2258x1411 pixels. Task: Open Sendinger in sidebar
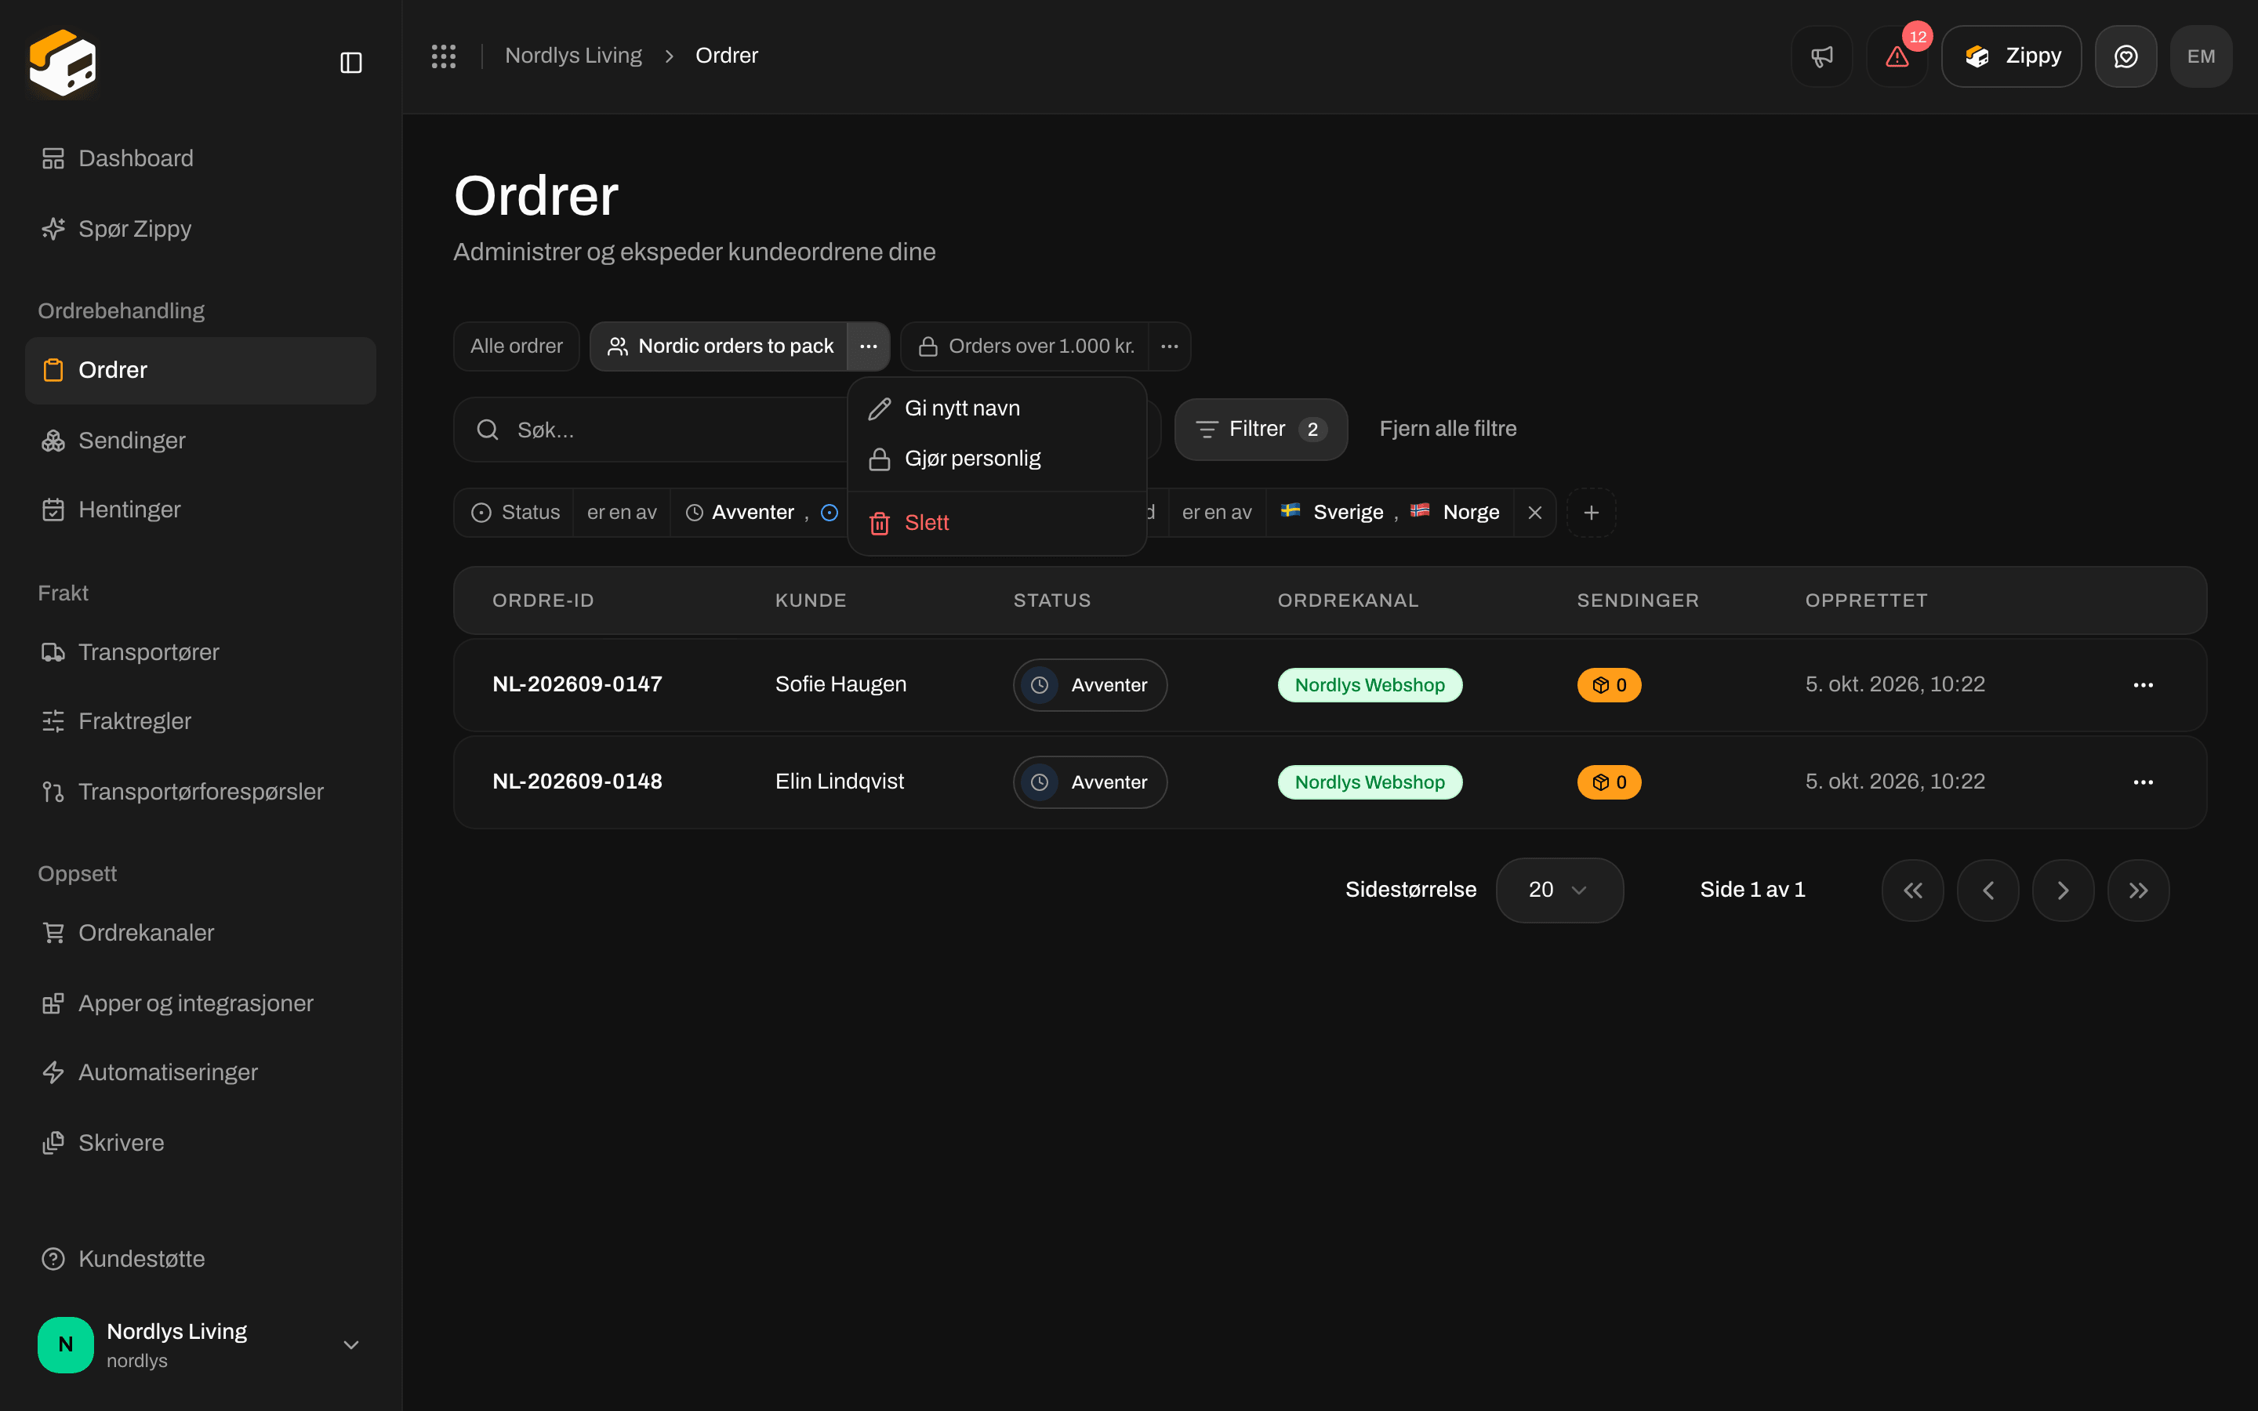click(x=201, y=441)
